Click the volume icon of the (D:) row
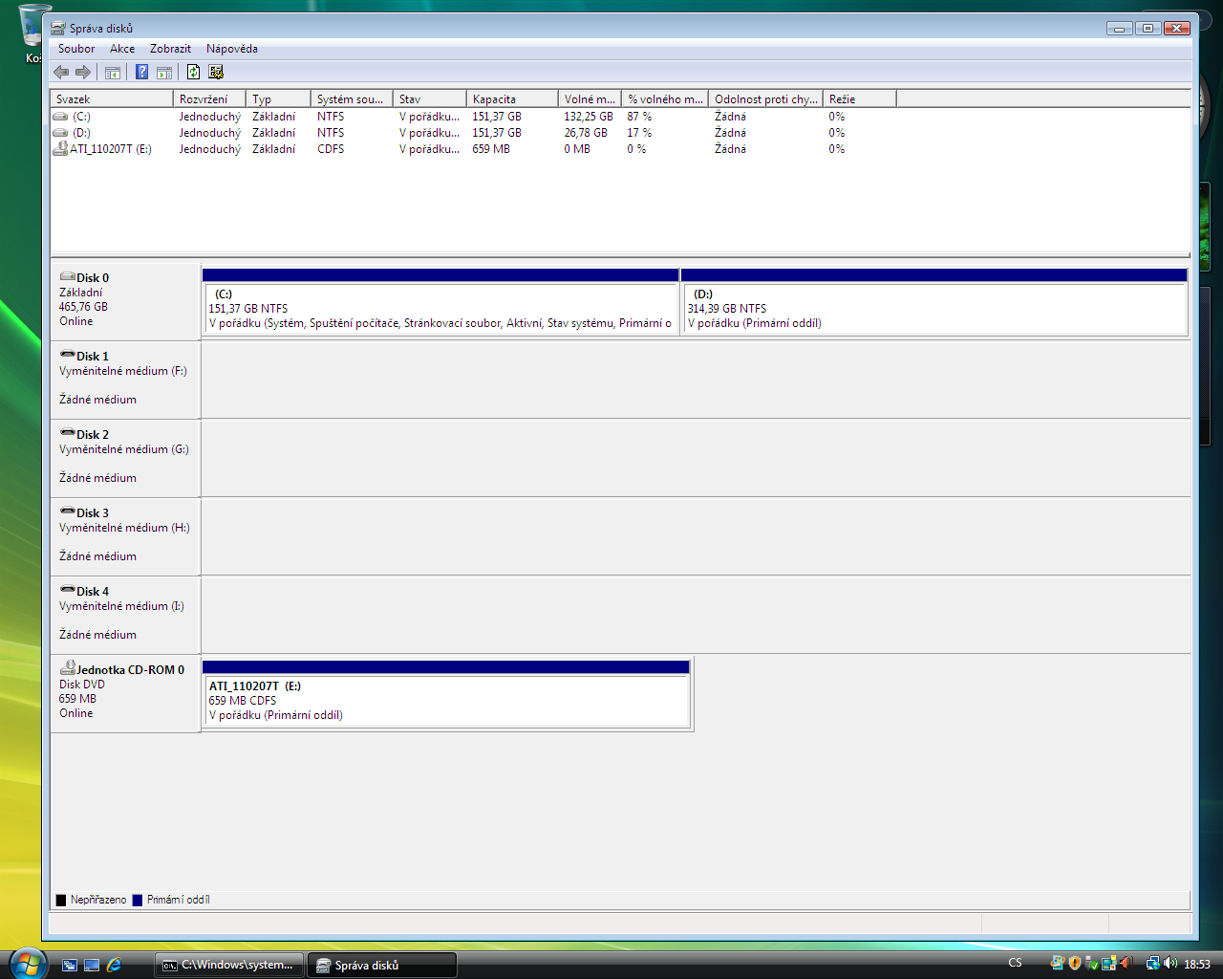 (x=60, y=133)
